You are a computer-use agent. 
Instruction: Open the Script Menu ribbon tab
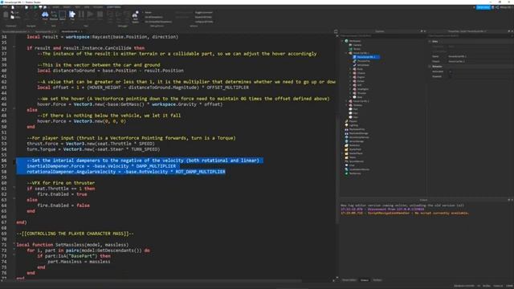point(113,7)
